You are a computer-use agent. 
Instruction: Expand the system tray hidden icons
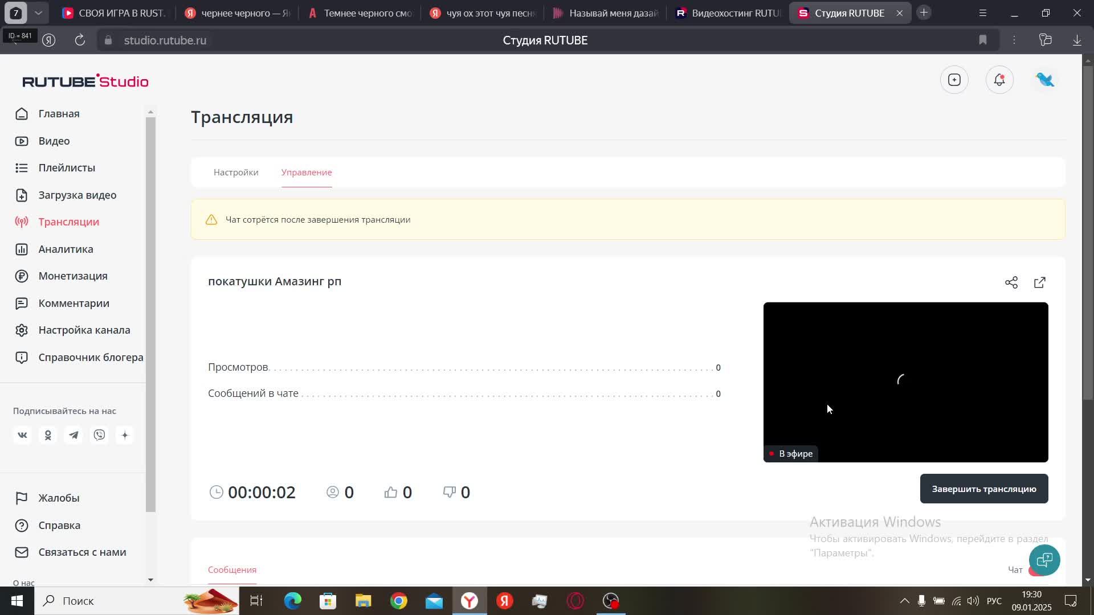tap(904, 601)
